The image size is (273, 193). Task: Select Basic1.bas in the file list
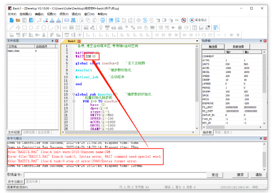[x=13, y=51]
